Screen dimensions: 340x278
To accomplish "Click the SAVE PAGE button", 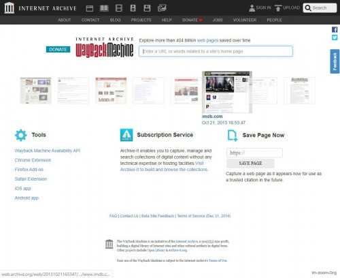I will click(x=250, y=164).
